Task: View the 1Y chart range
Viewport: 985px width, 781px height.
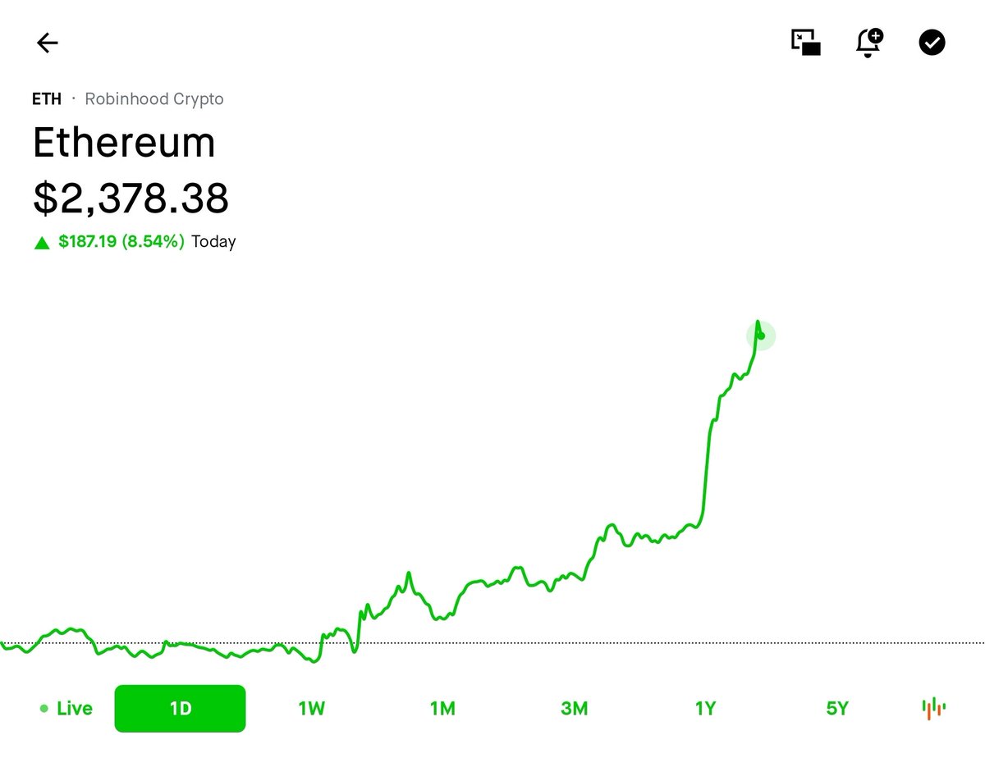Action: pyautogui.click(x=705, y=708)
